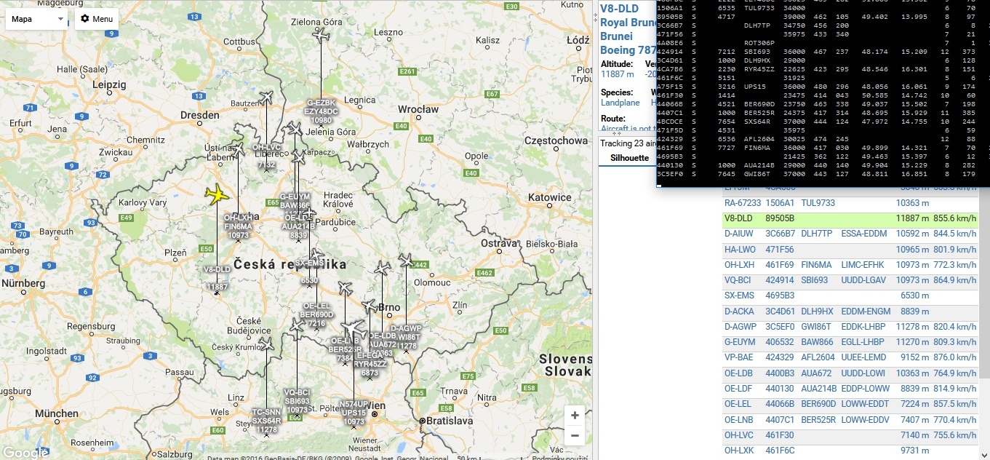Select the yellow V8-DLD aircraft on map
Image resolution: width=990 pixels, height=460 pixels.
tap(217, 194)
